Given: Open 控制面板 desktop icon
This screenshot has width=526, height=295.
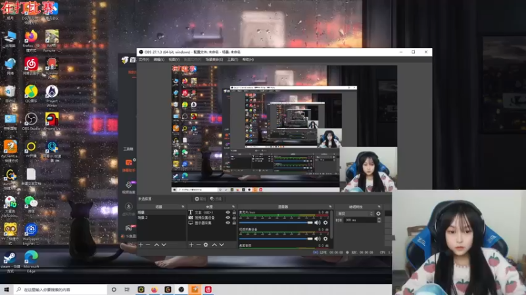Looking at the screenshot, I should pyautogui.click(x=10, y=122).
